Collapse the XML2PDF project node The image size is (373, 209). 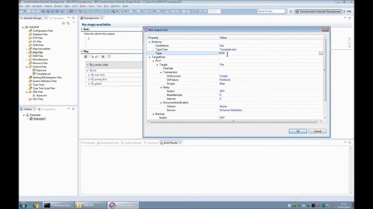(23, 27)
